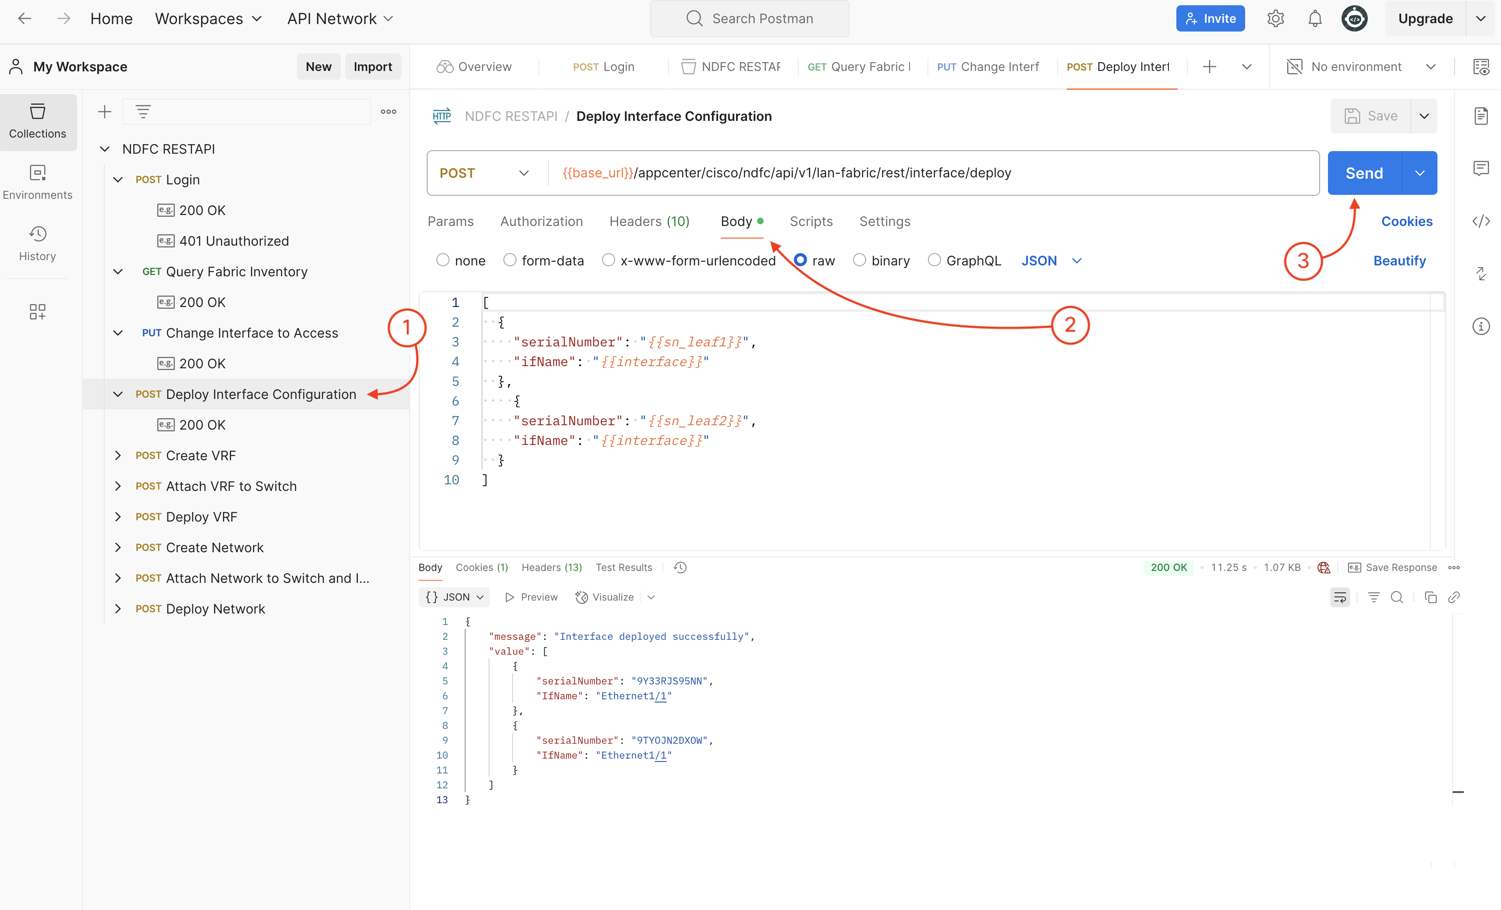Open Environments in the sidebar

click(x=38, y=183)
